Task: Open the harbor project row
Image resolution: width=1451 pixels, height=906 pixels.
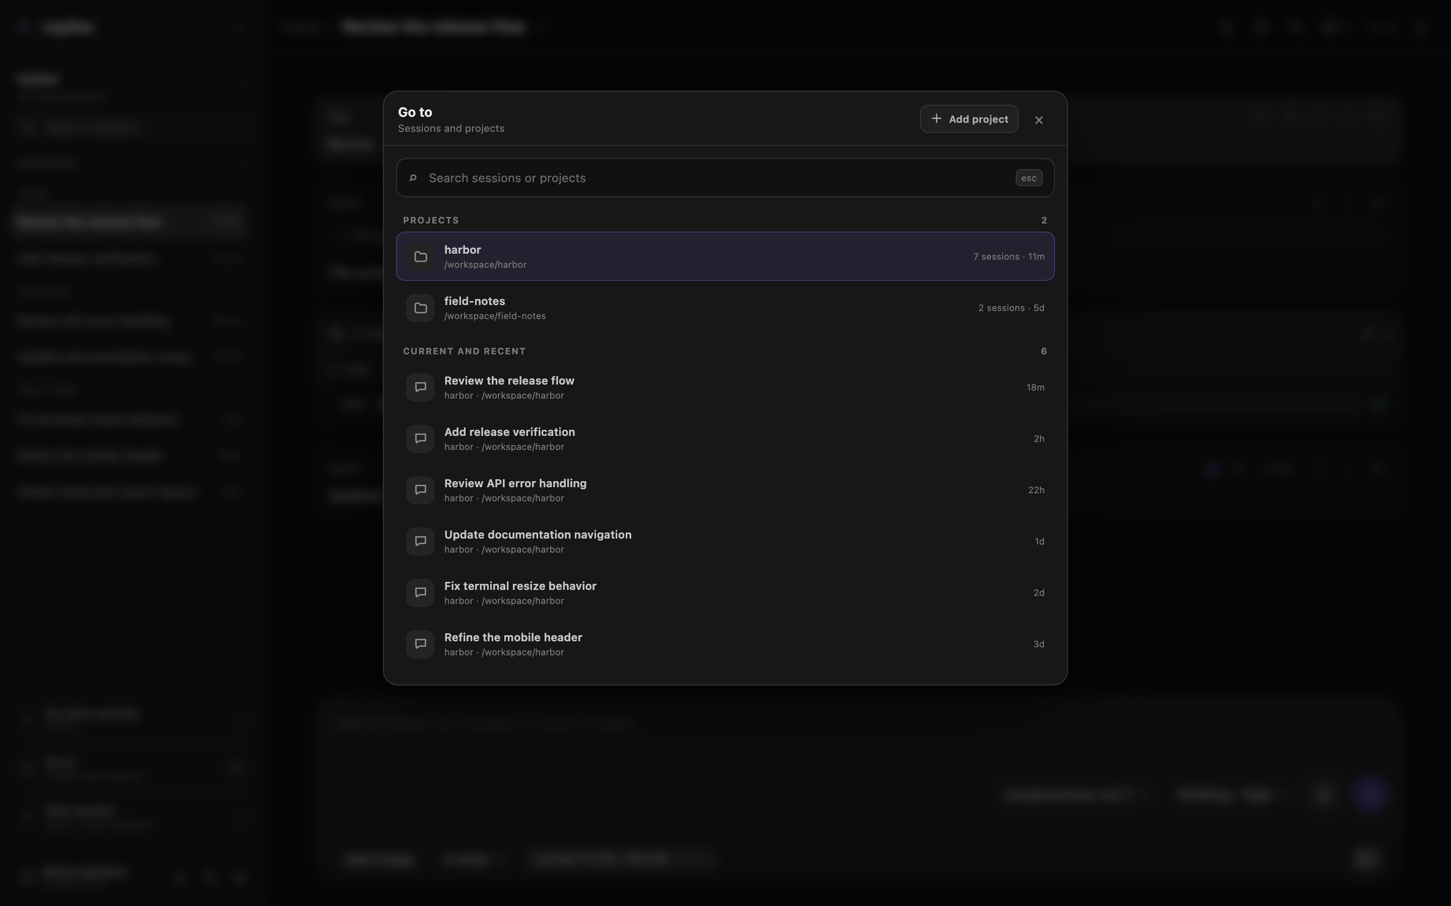Action: pyautogui.click(x=725, y=257)
